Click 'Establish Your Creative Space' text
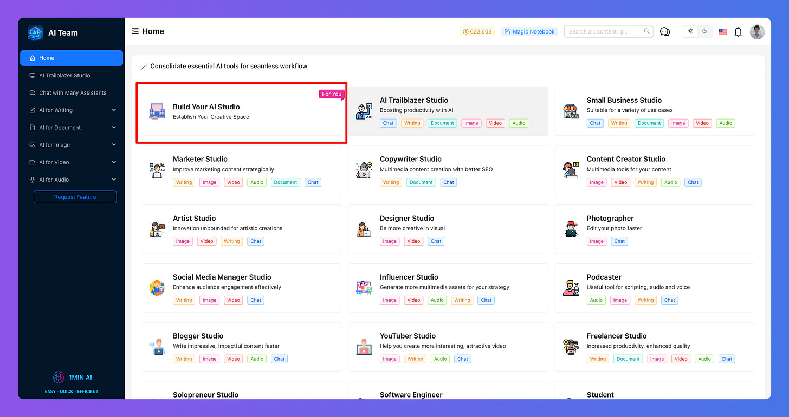Image resolution: width=789 pixels, height=417 pixels. click(x=211, y=117)
